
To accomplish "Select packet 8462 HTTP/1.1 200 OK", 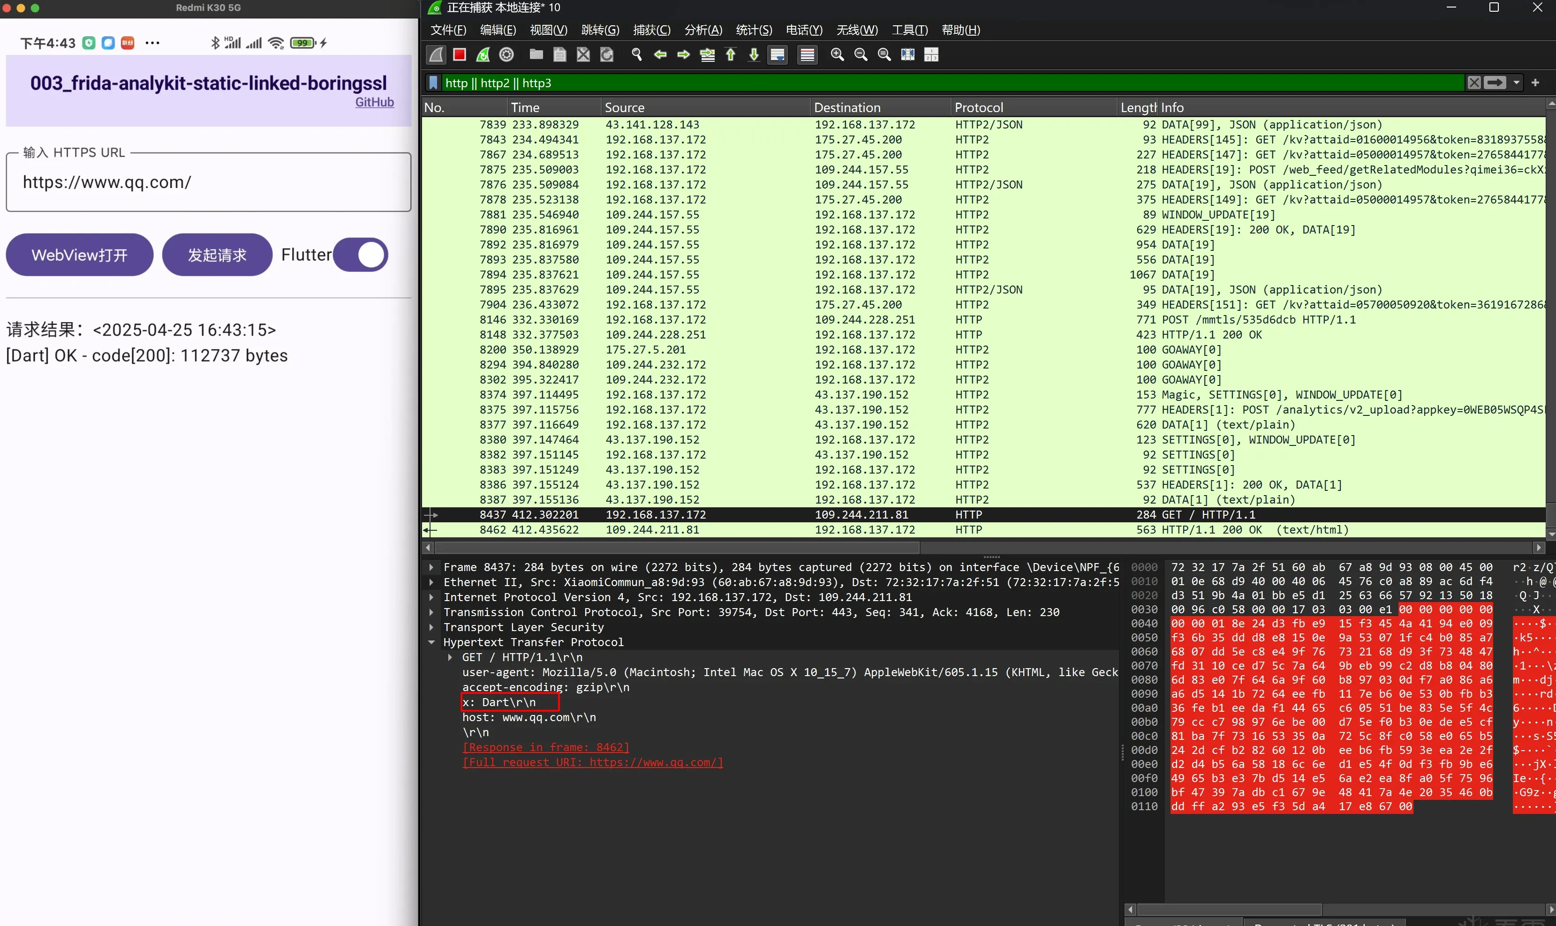I will (983, 530).
